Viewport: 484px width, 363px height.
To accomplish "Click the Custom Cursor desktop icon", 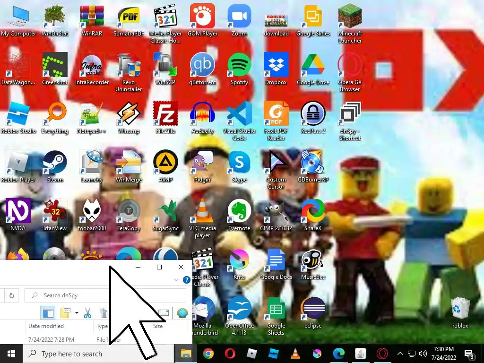I will coord(276,170).
